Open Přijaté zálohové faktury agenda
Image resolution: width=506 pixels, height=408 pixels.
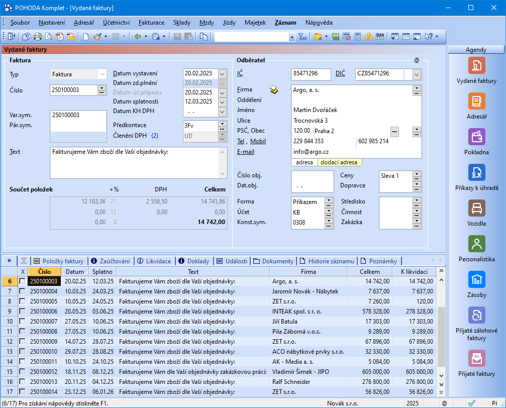coord(477,316)
